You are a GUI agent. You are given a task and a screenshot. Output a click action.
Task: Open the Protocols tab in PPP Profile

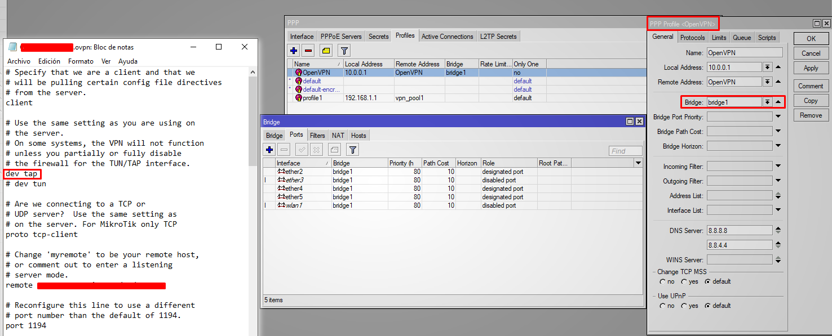click(x=692, y=38)
